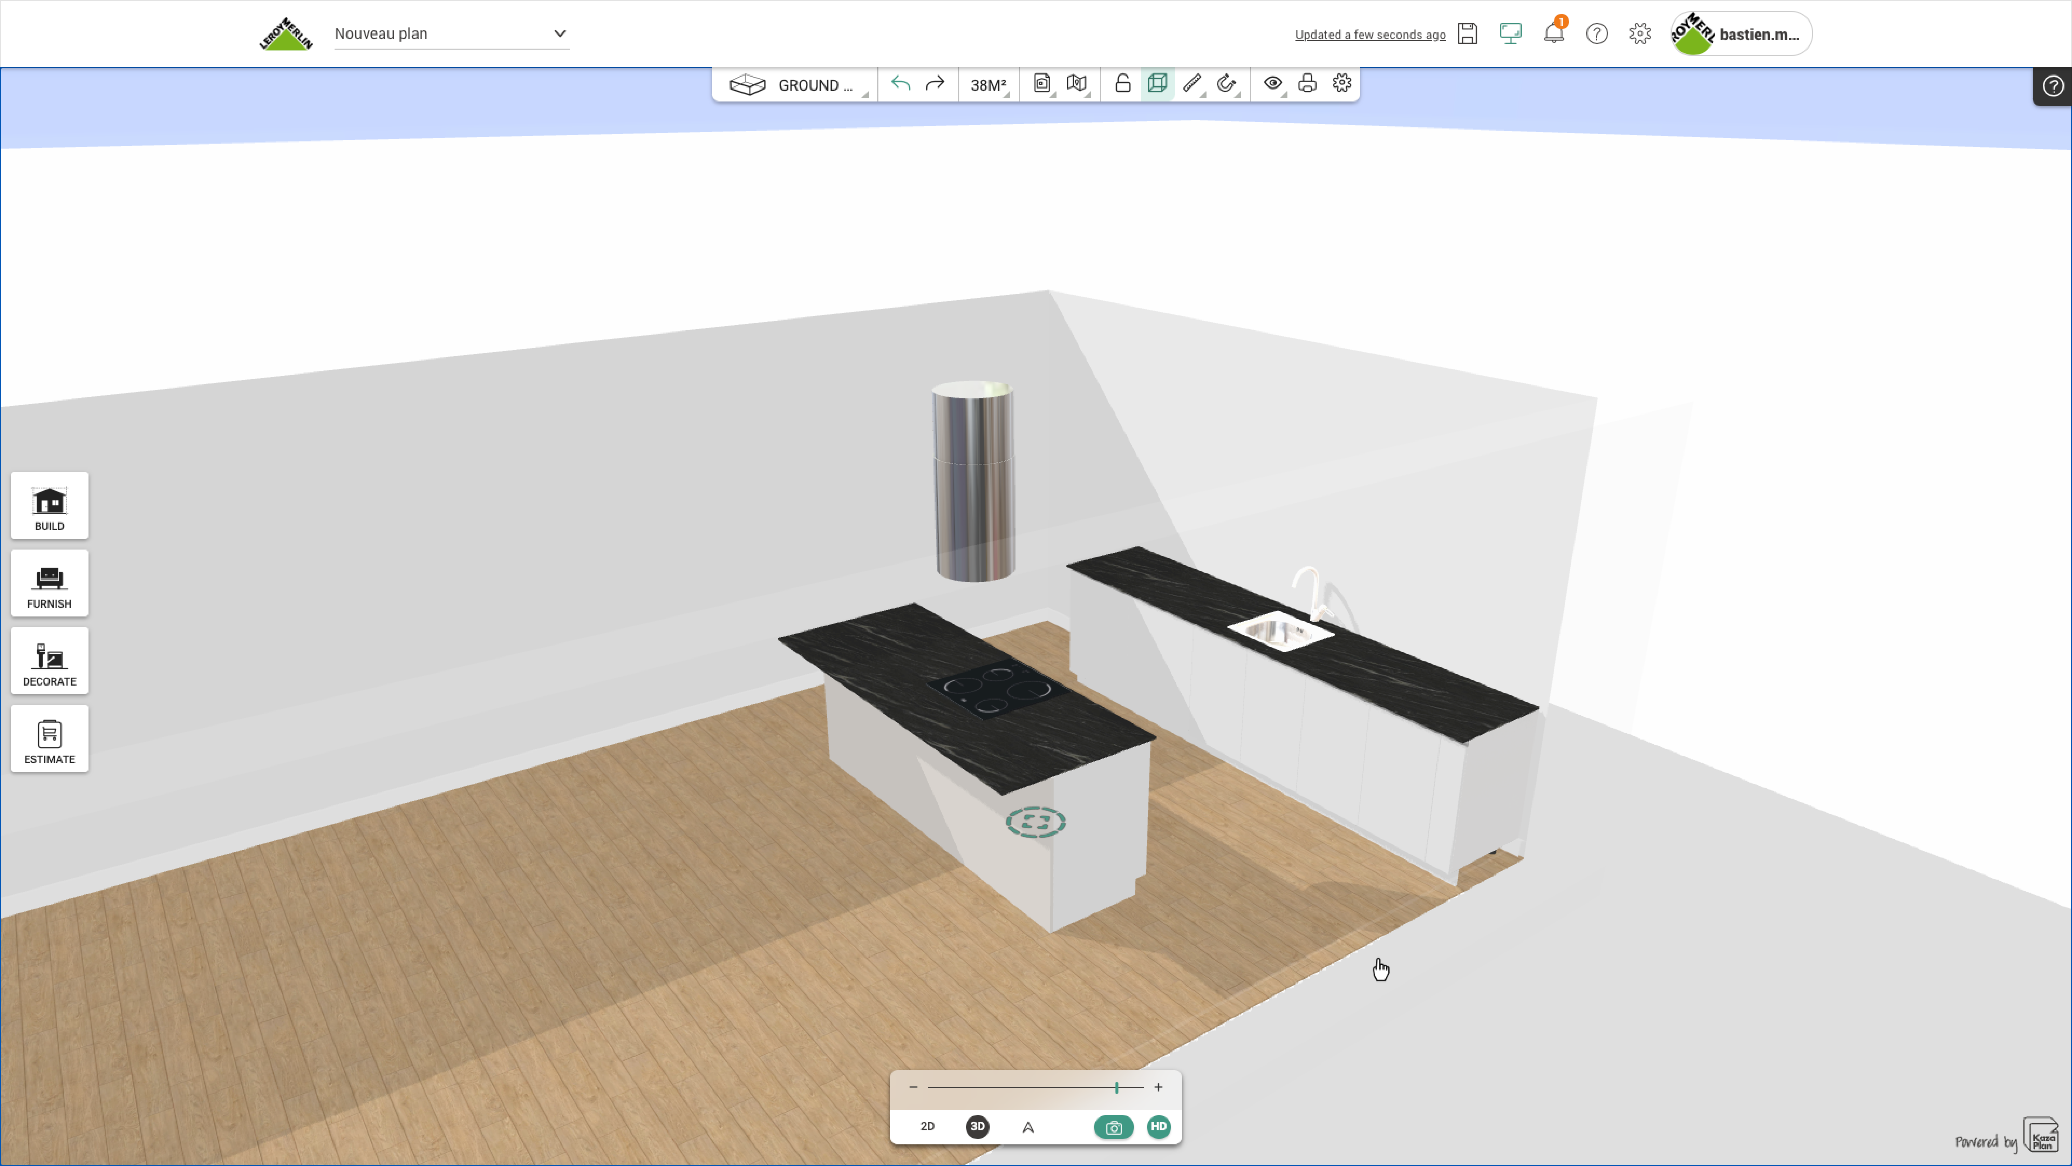Click the zoom slider handle

1116,1088
